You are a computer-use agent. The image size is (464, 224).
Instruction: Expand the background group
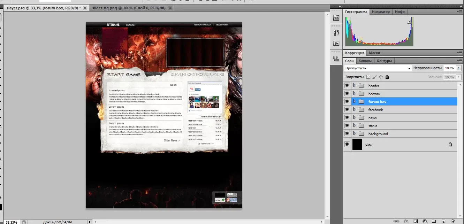click(354, 133)
